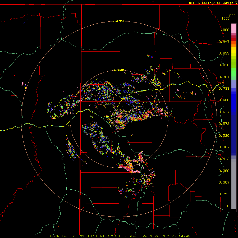238x238 pixels.
Task: Click the NEXLAB-College of DuPage header text
Action: [211, 3]
